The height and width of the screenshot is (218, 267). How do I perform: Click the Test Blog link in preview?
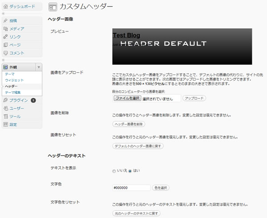point(126,35)
